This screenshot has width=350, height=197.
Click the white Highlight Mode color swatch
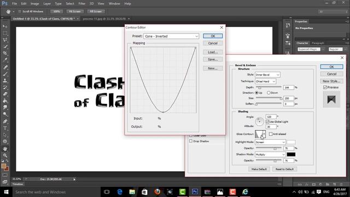[x=291, y=142]
